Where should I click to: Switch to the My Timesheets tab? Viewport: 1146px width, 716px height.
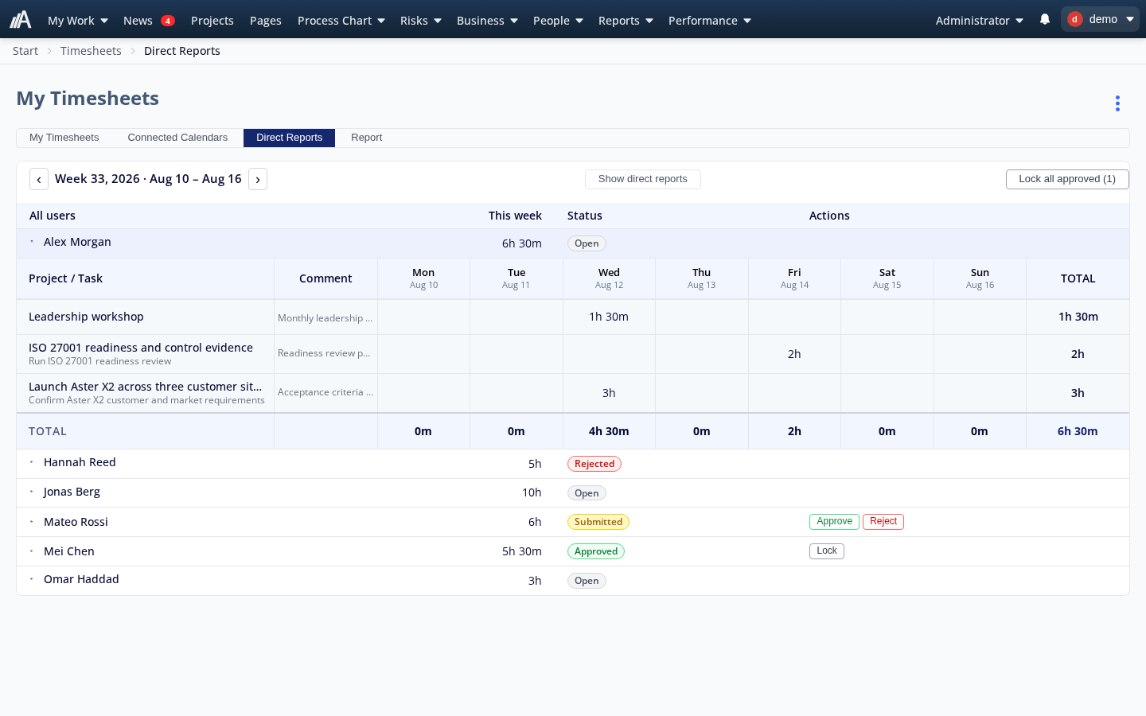coord(64,138)
